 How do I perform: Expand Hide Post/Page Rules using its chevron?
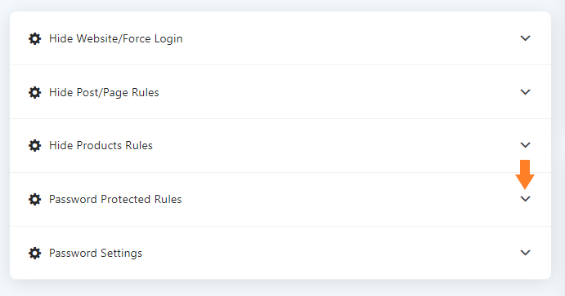pyautogui.click(x=526, y=92)
